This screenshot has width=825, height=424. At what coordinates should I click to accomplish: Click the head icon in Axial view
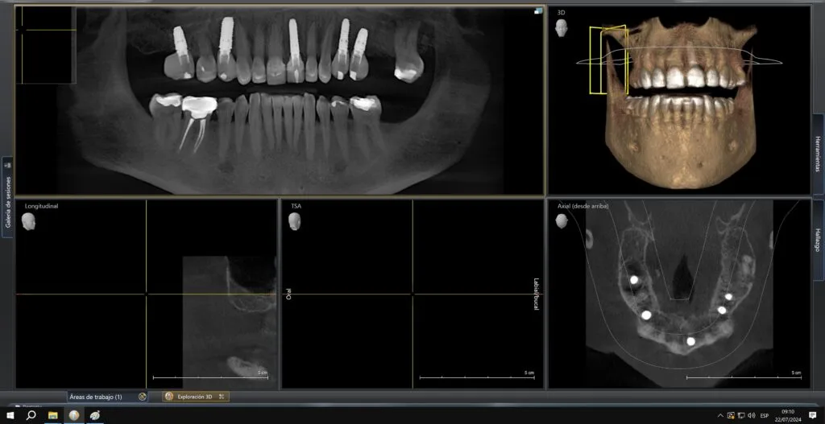562,221
